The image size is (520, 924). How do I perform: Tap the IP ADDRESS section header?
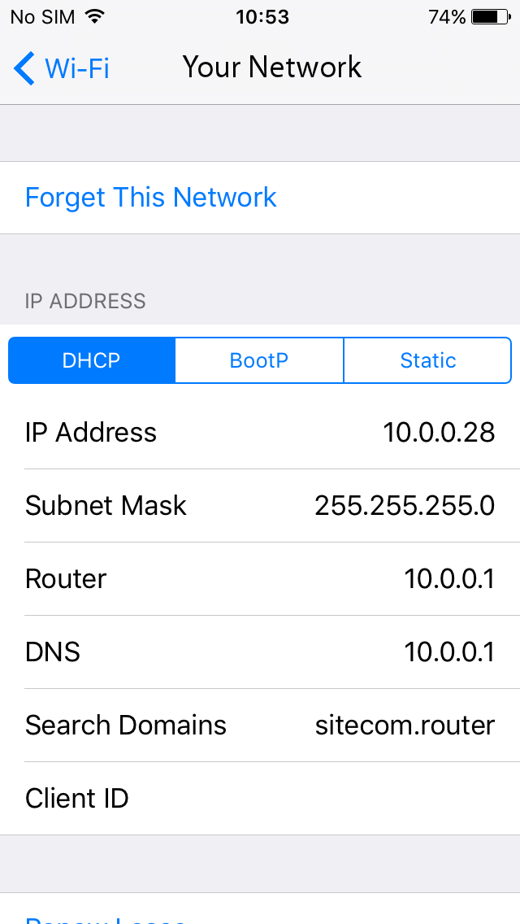tap(84, 301)
